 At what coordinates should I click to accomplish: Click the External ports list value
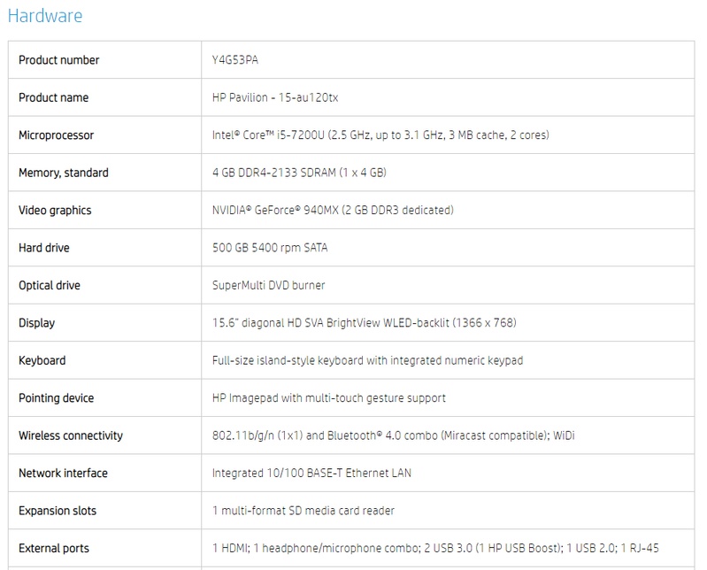tap(435, 549)
